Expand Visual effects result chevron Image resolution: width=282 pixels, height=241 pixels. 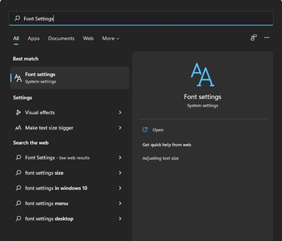[120, 113]
